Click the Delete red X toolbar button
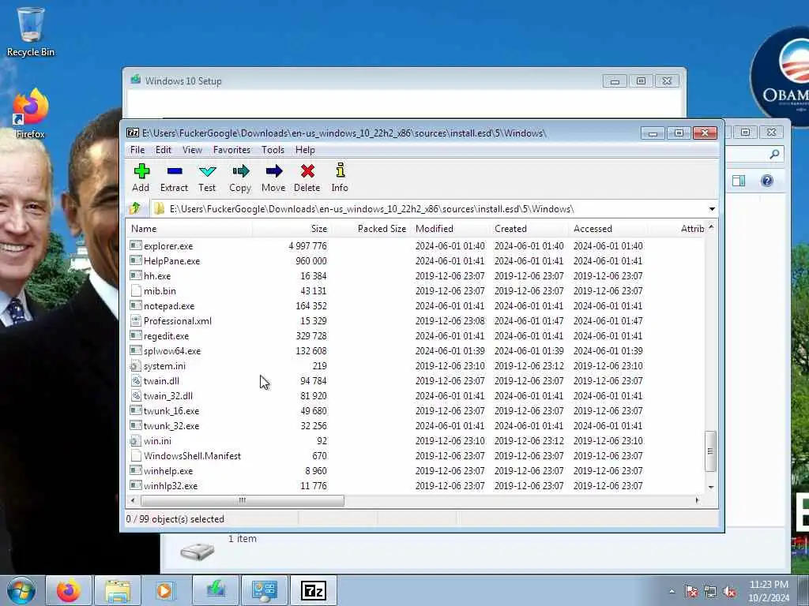This screenshot has width=809, height=606. pyautogui.click(x=307, y=178)
